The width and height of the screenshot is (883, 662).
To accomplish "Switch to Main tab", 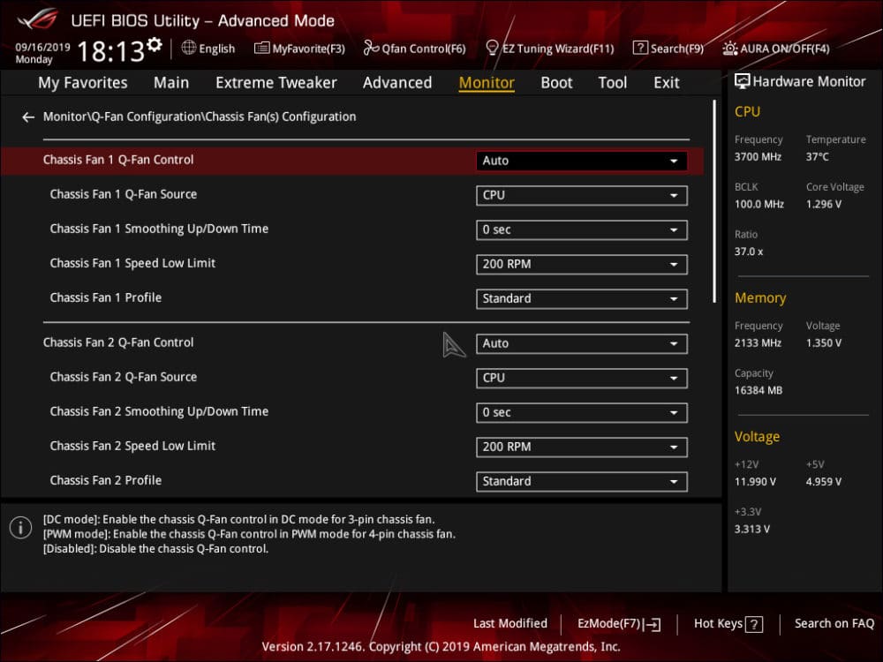I will pyautogui.click(x=171, y=83).
